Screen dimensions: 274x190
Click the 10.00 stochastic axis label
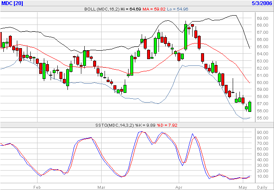pyautogui.click(x=263, y=176)
